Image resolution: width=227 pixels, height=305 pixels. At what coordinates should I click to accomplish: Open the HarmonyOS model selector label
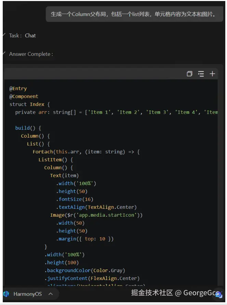coord(28,294)
